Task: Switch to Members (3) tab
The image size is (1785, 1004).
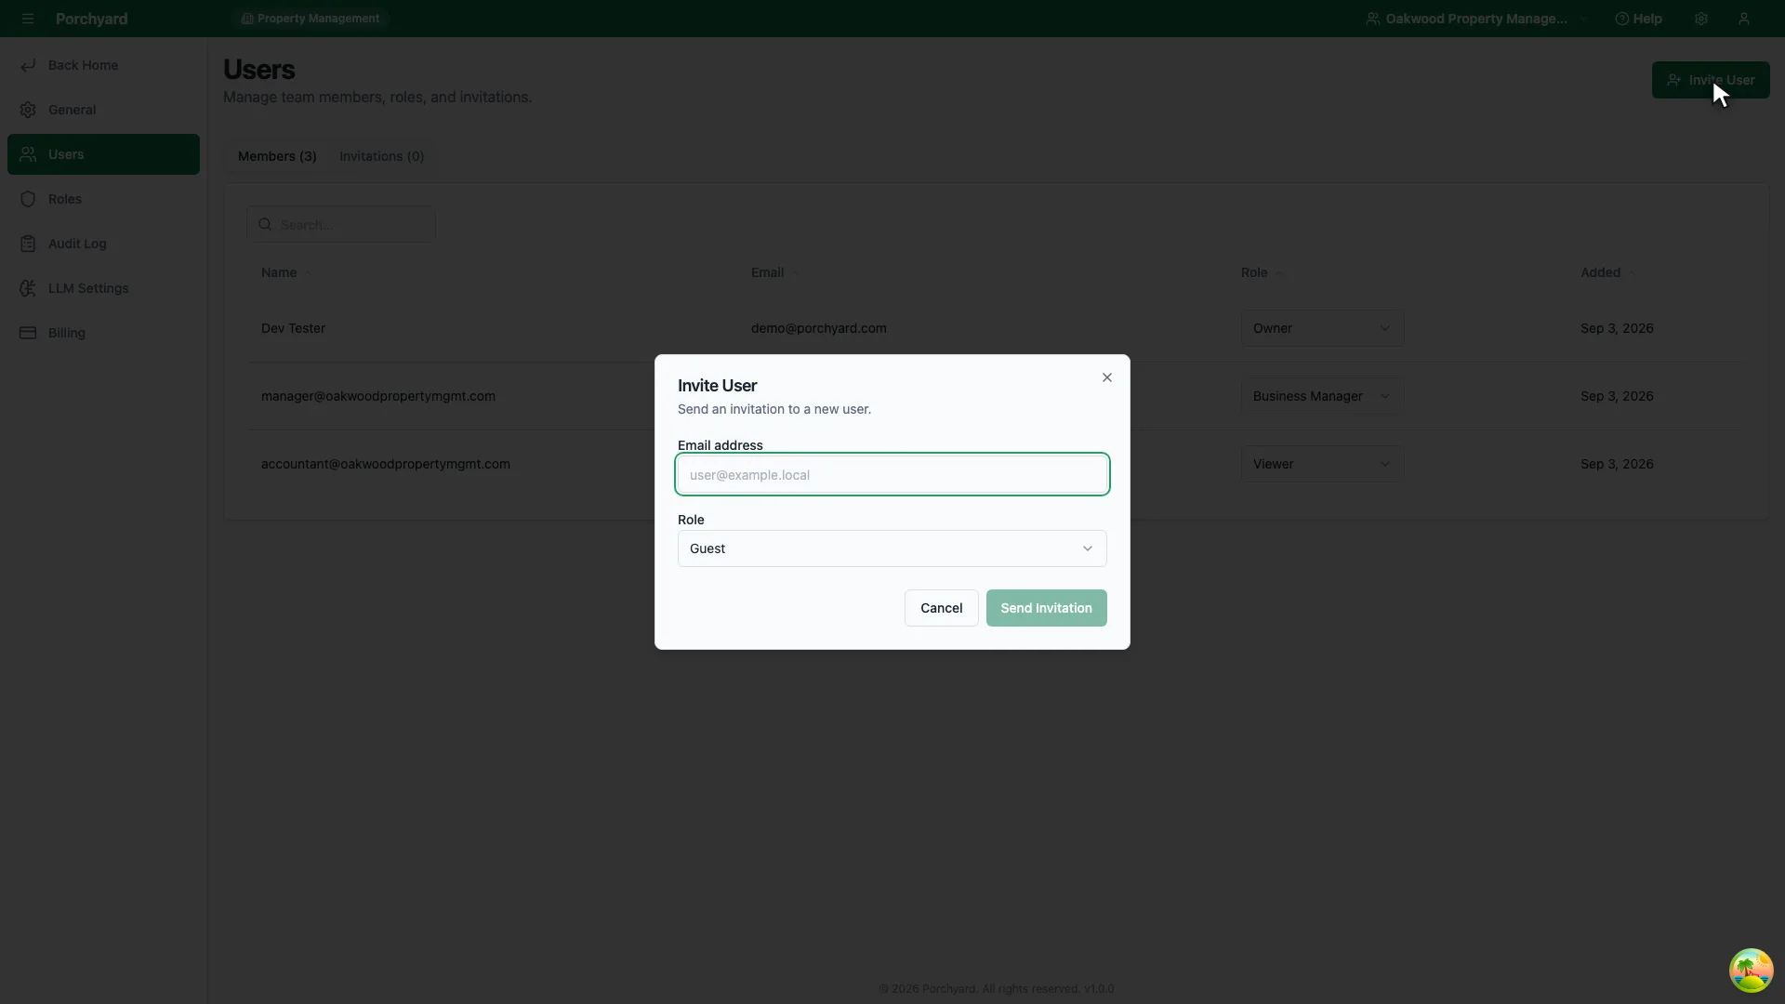Action: click(277, 156)
